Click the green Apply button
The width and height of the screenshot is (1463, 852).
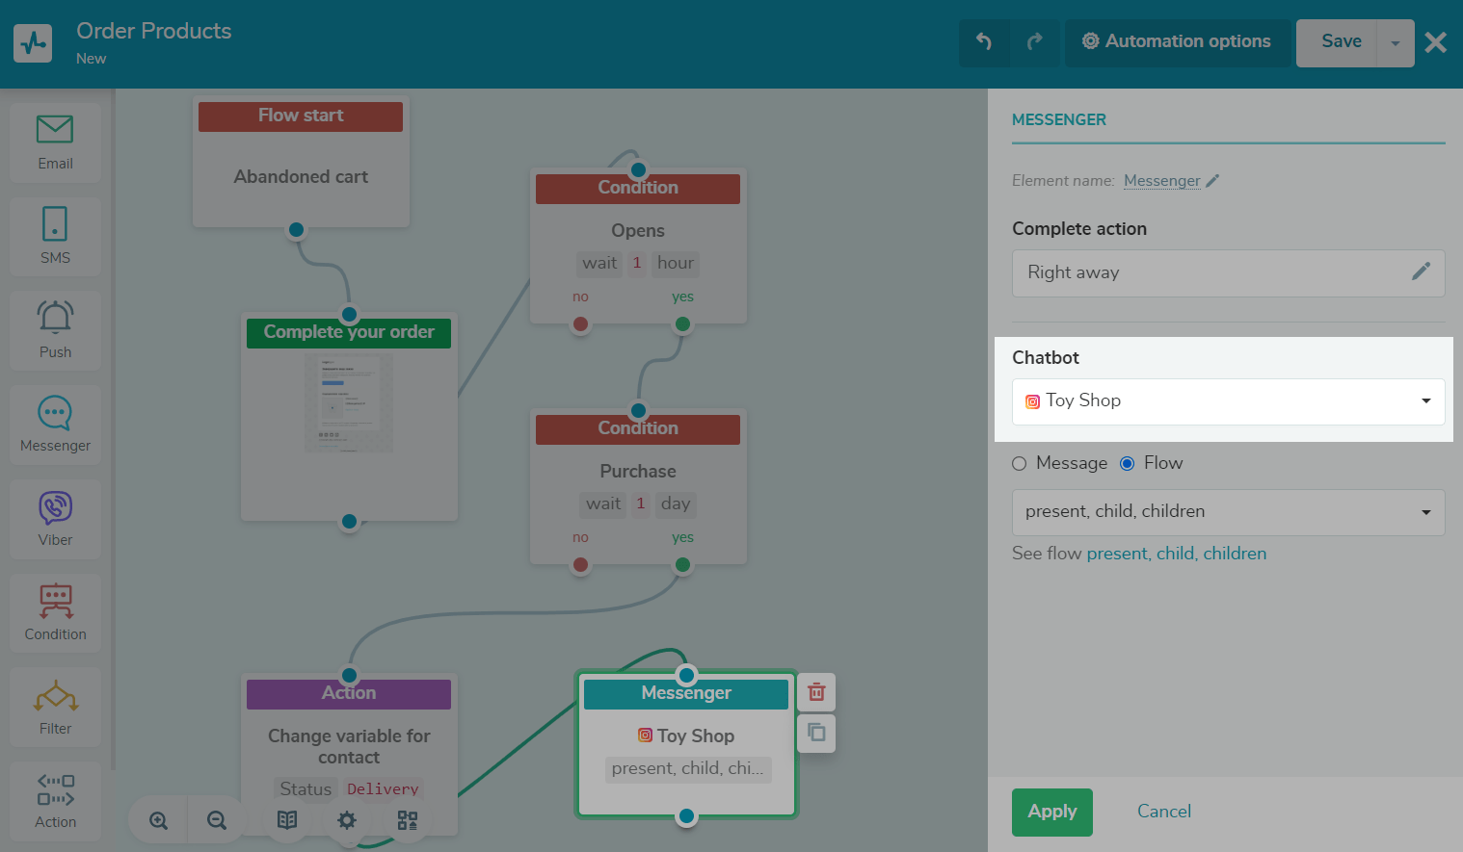pos(1051,812)
